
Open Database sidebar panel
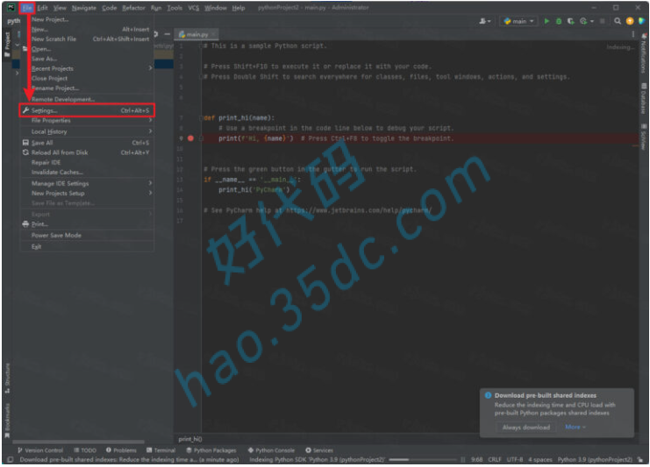[x=643, y=98]
